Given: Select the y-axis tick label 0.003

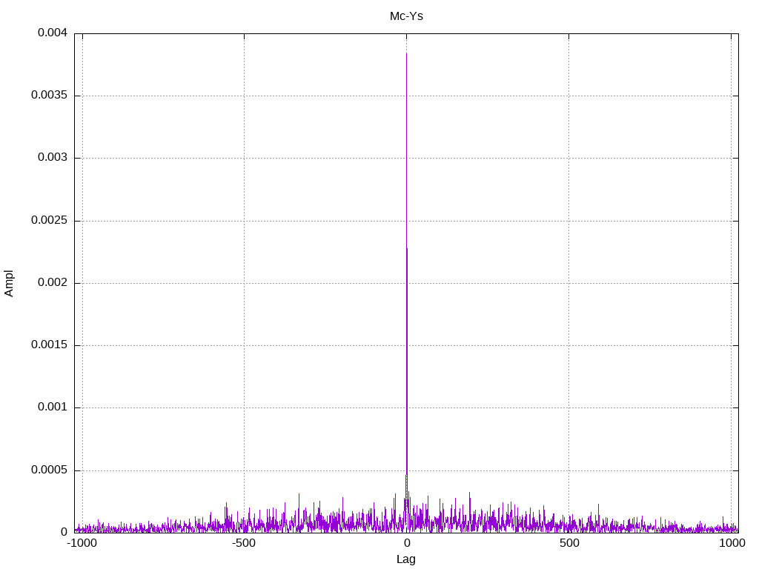Looking at the screenshot, I should coord(53,157).
